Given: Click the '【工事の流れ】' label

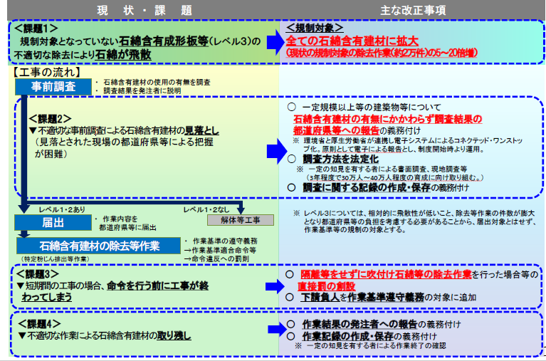Looking at the screenshot, I should pyautogui.click(x=47, y=72).
